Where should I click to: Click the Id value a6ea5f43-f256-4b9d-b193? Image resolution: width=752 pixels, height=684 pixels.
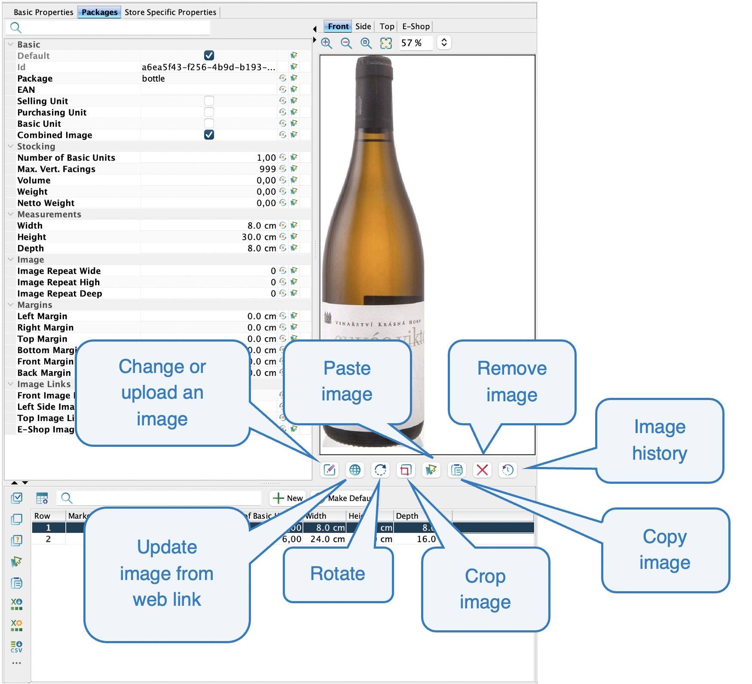coord(208,67)
